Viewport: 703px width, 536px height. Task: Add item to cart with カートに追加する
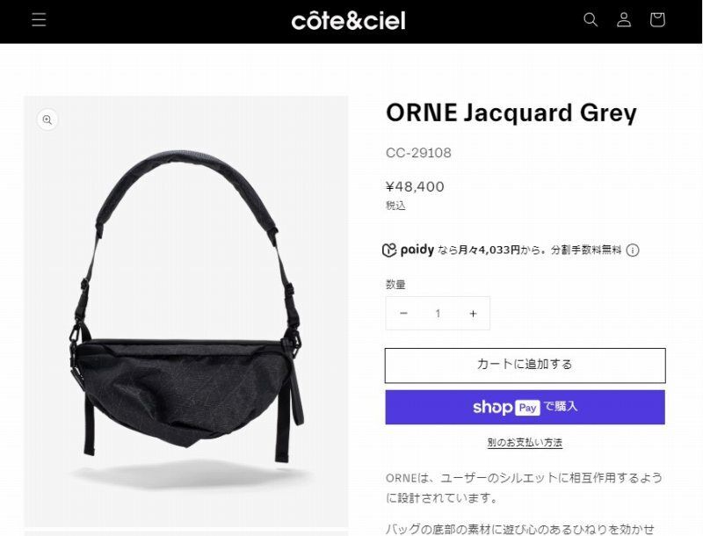[x=525, y=366]
